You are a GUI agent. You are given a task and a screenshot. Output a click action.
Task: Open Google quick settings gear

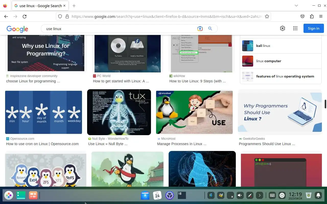283,29
